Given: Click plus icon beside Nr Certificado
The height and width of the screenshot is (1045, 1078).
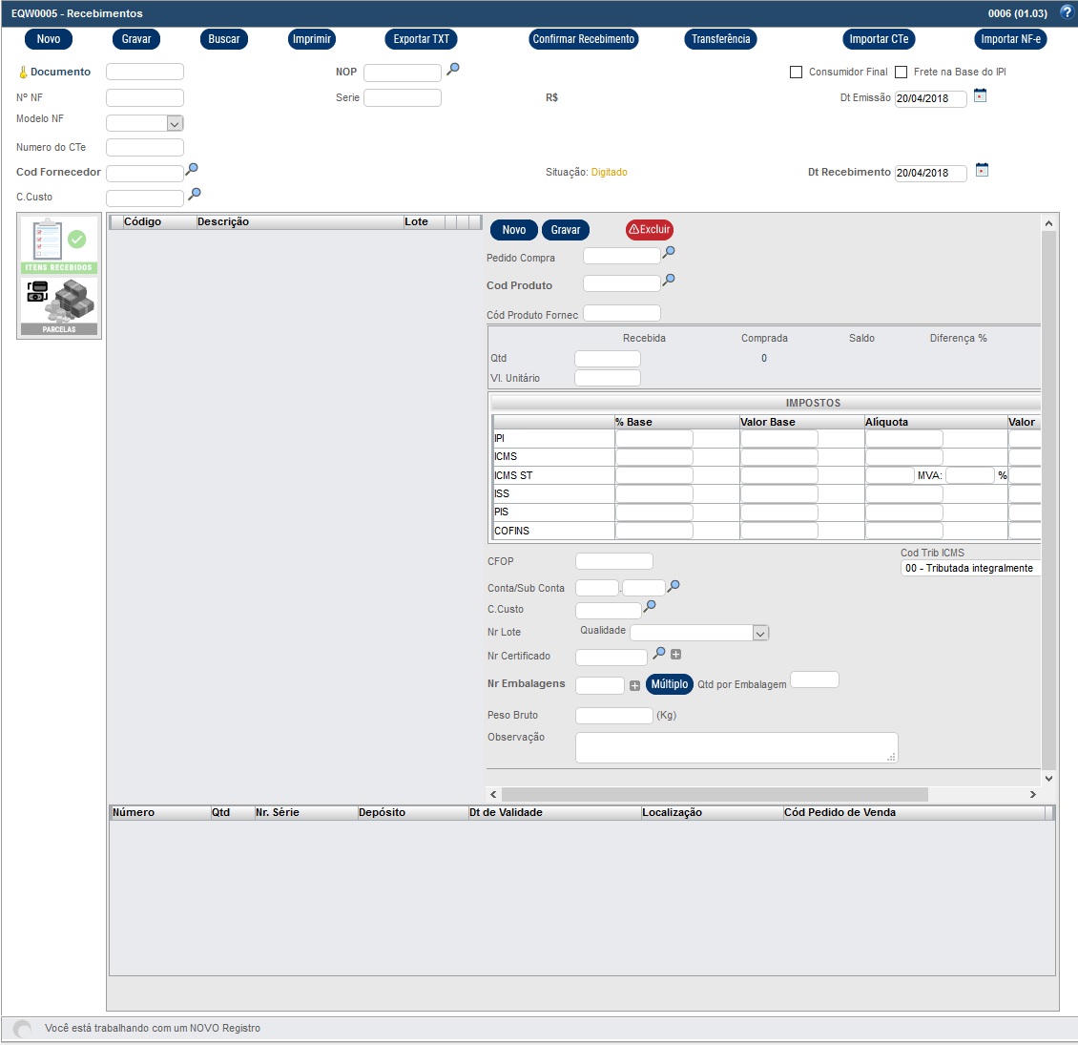Looking at the screenshot, I should point(675,655).
